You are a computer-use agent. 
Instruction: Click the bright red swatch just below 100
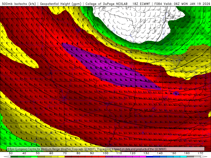coord(102,157)
